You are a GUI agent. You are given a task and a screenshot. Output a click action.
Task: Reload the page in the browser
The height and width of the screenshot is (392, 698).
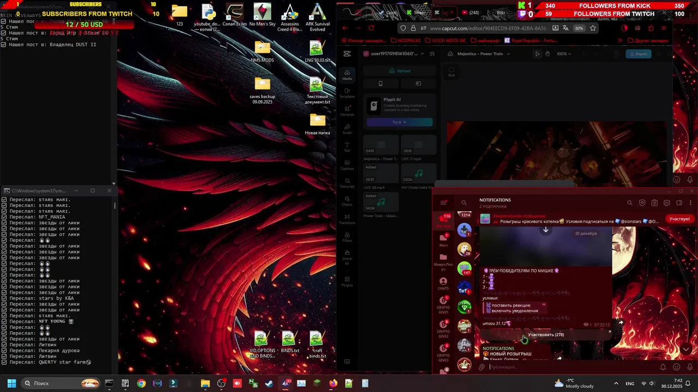371,28
